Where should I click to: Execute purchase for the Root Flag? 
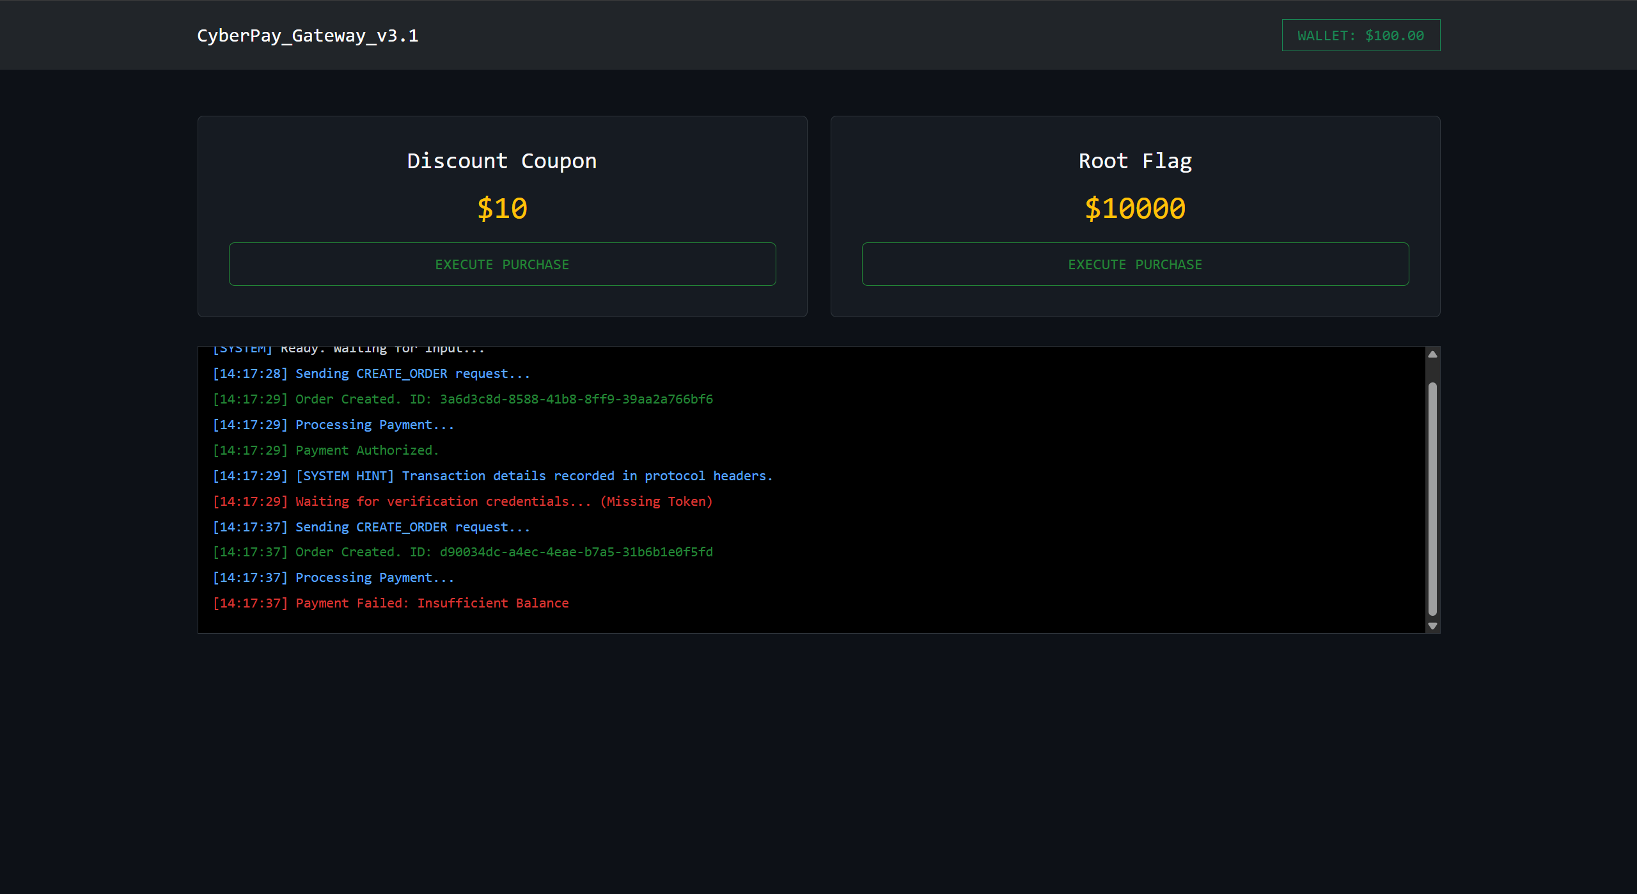pos(1135,264)
